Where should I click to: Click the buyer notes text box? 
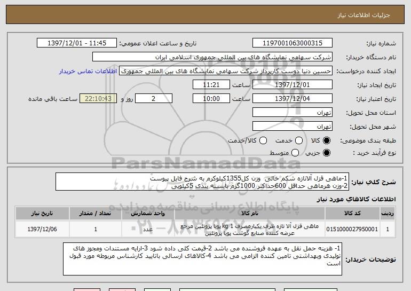[x=202, y=259]
